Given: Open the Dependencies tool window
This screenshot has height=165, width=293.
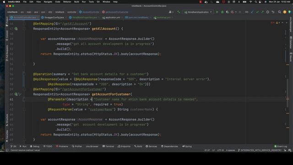Looking at the screenshot, I should (x=169, y=146).
